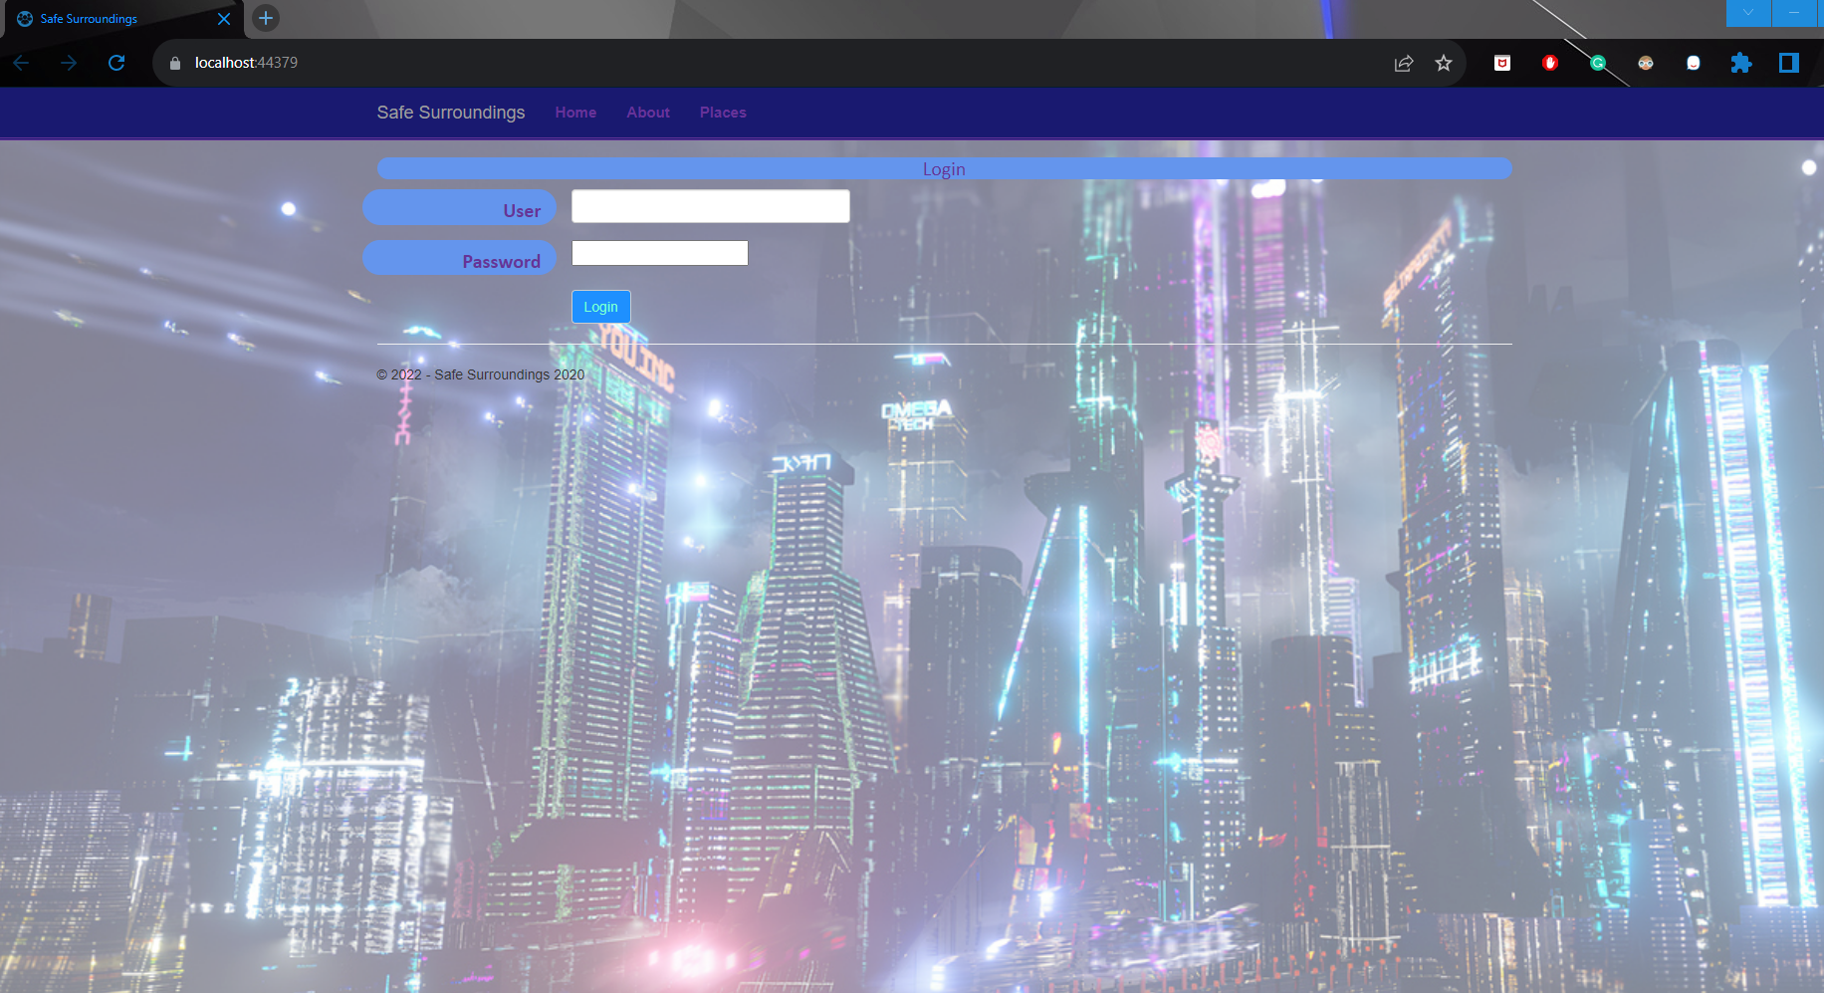Click the Login heading bar

pos(944,168)
